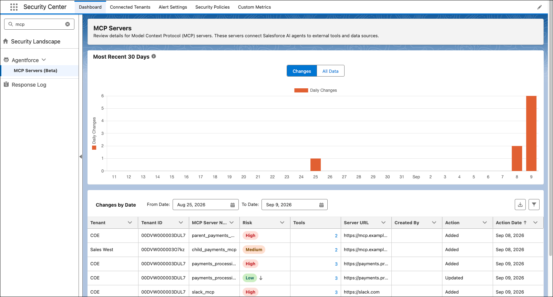This screenshot has height=297, width=553.
Task: Clear the mcp search text
Action: (x=68, y=24)
